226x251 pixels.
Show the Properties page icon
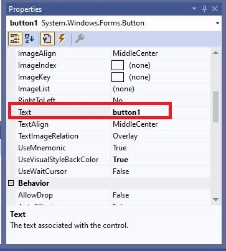click(x=47, y=39)
